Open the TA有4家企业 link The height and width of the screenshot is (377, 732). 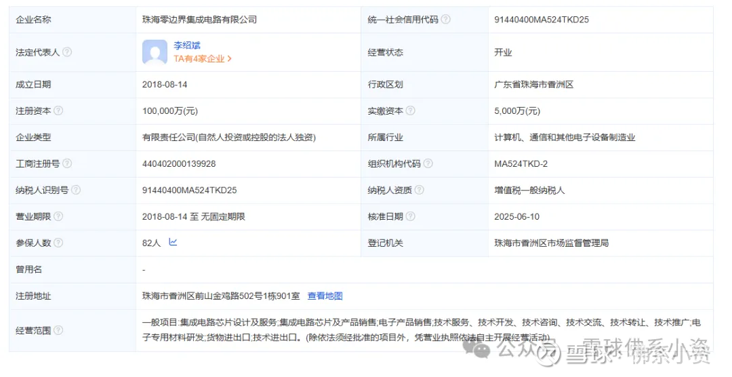click(203, 59)
